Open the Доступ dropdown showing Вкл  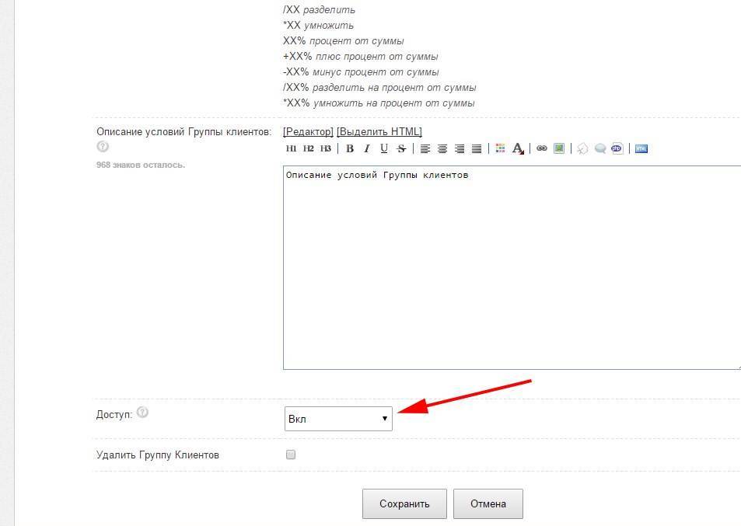pos(338,419)
